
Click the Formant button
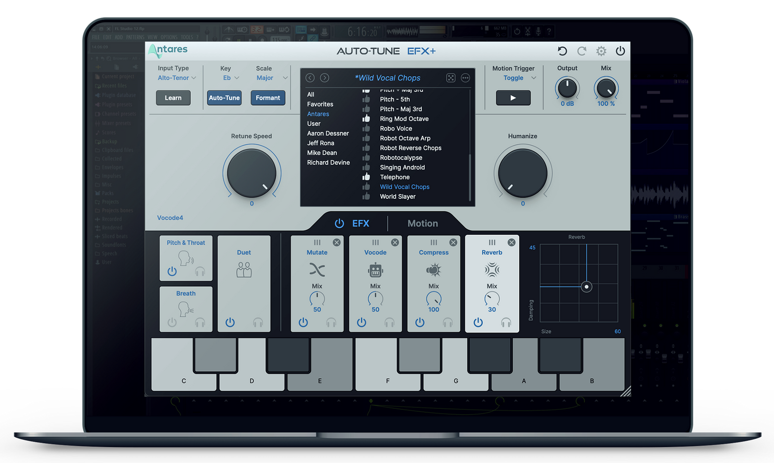pos(268,98)
